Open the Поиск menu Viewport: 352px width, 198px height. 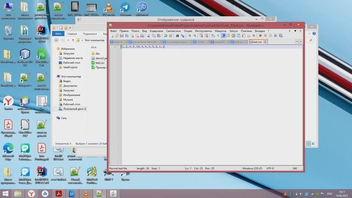135,31
